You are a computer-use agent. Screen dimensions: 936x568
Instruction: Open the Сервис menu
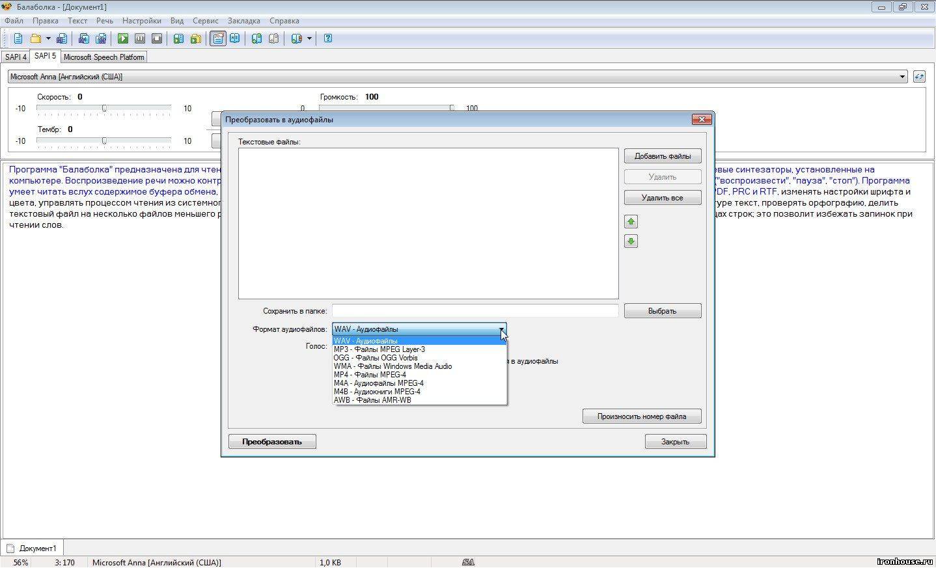206,21
